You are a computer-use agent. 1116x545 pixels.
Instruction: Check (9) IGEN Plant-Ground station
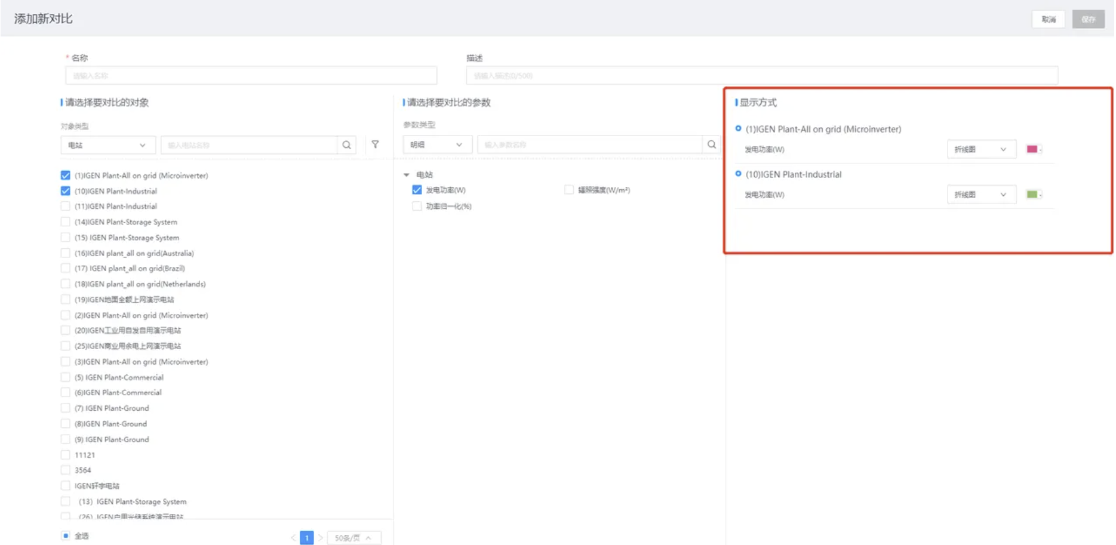66,439
